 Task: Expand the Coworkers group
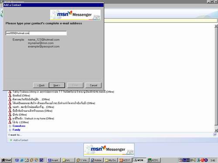[10, 126]
